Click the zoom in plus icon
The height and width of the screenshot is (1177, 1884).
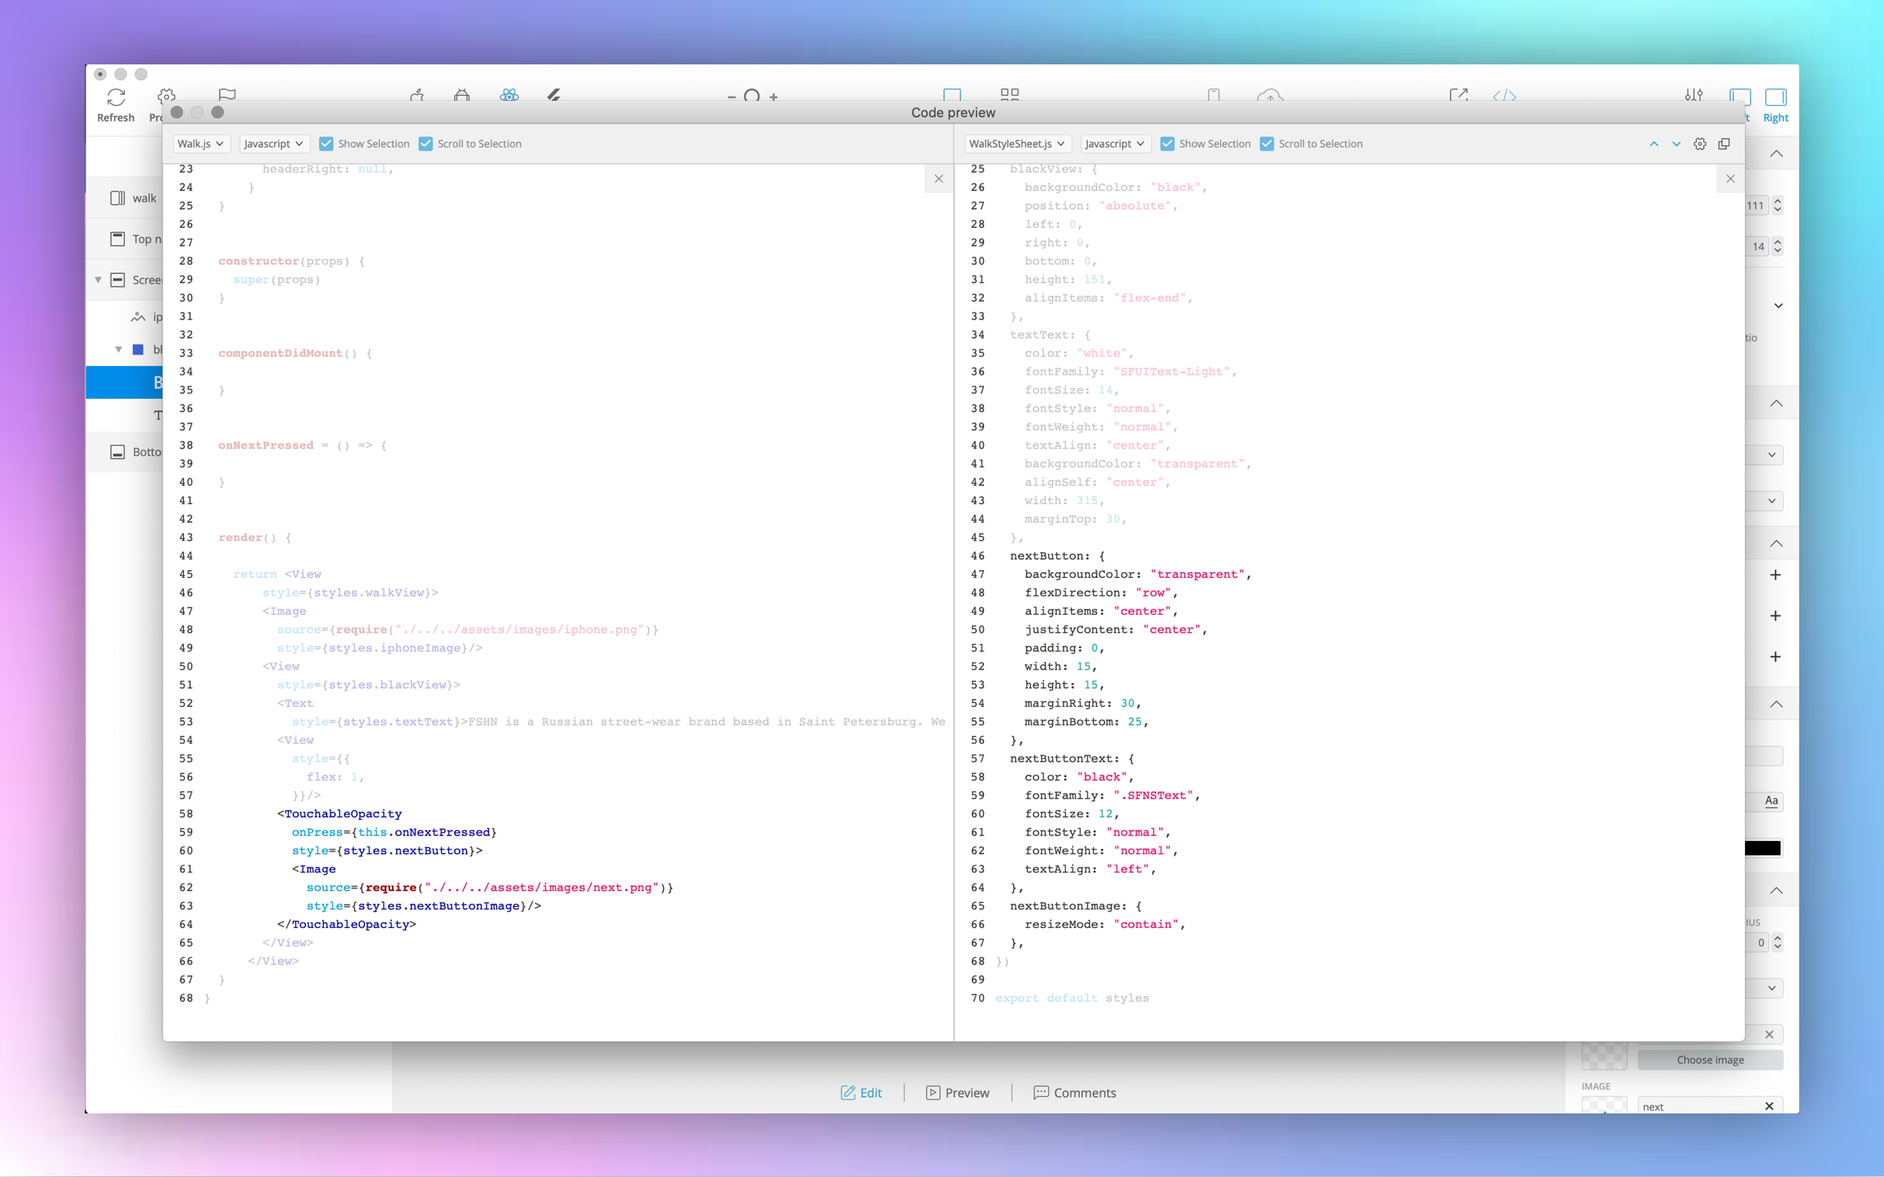click(x=774, y=97)
